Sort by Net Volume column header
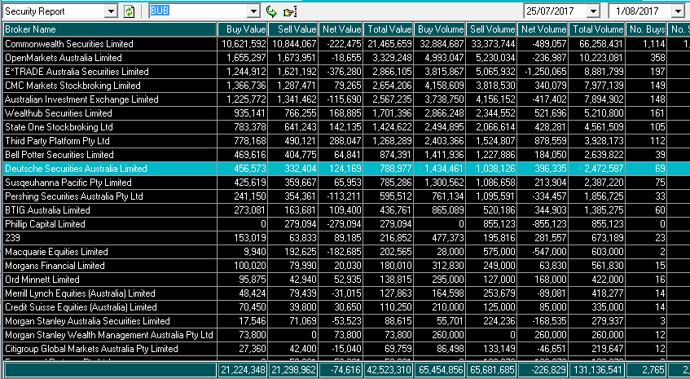690x379 pixels. 543,29
